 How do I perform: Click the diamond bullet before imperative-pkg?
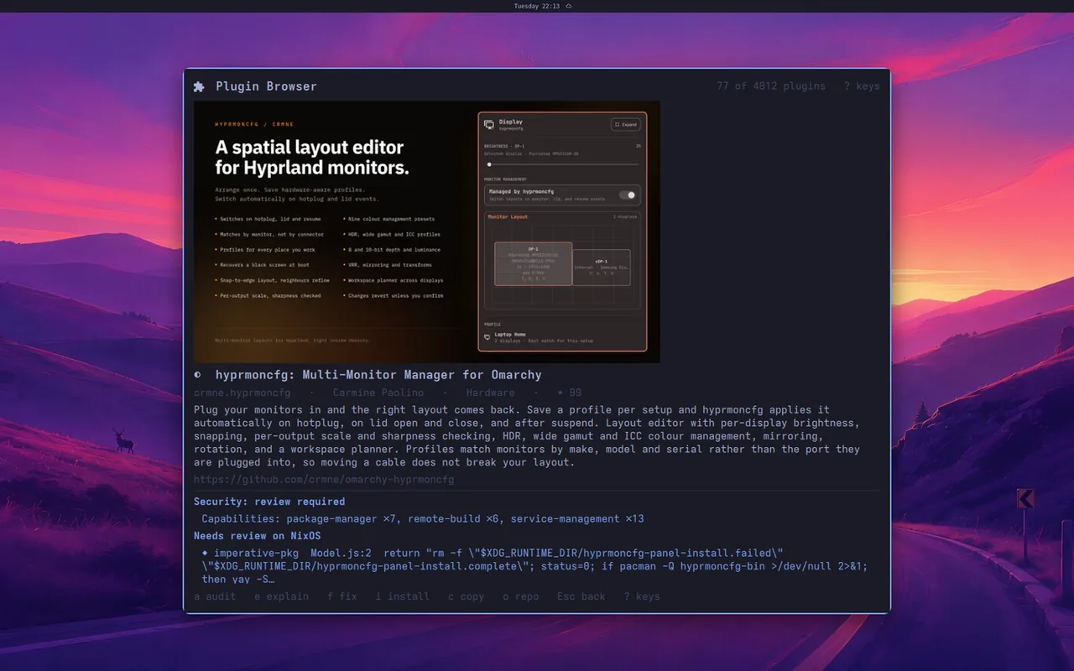point(205,553)
